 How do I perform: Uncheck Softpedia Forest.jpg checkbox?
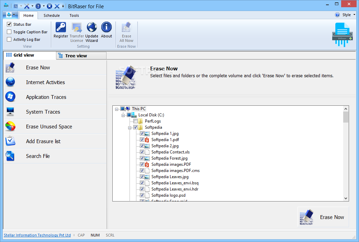142,158
